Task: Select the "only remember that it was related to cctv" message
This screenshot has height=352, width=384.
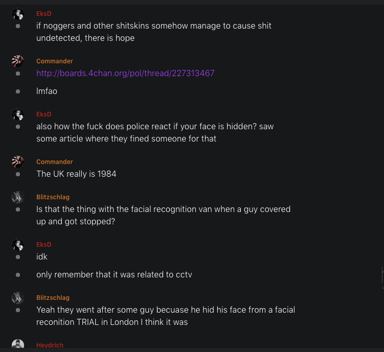Action: tap(114, 275)
